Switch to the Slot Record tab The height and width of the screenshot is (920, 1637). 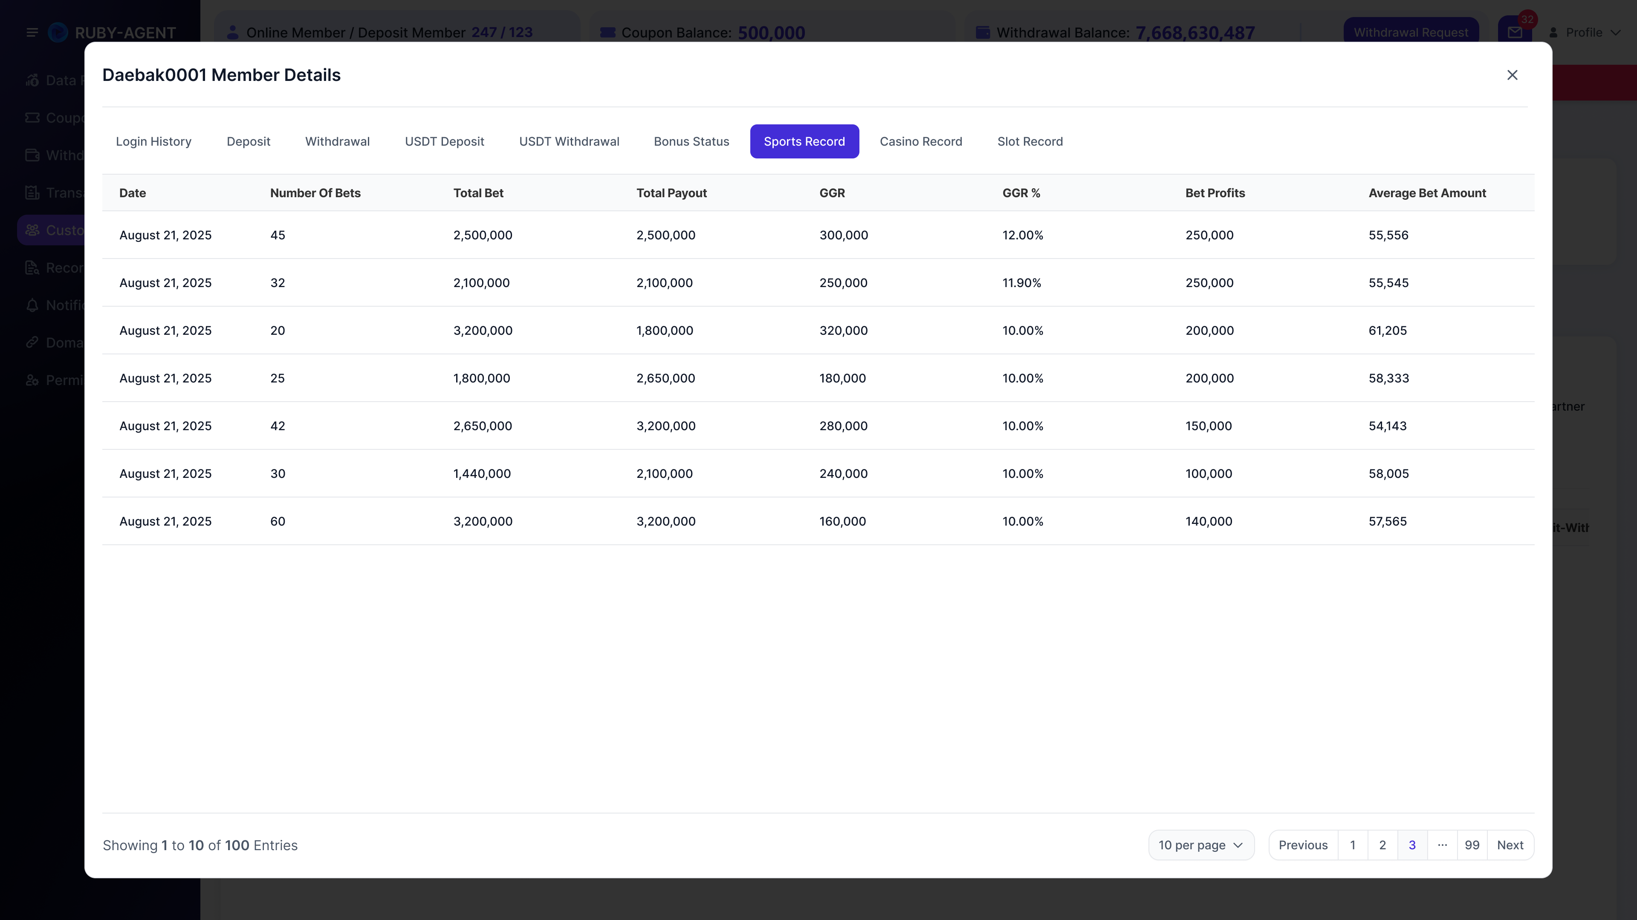tap(1030, 141)
